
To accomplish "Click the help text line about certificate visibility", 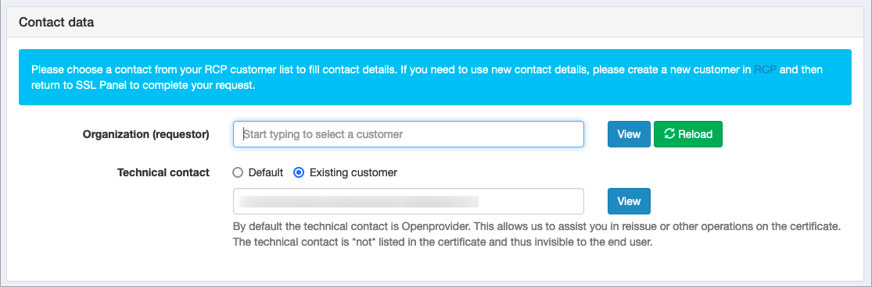I will coord(442,243).
